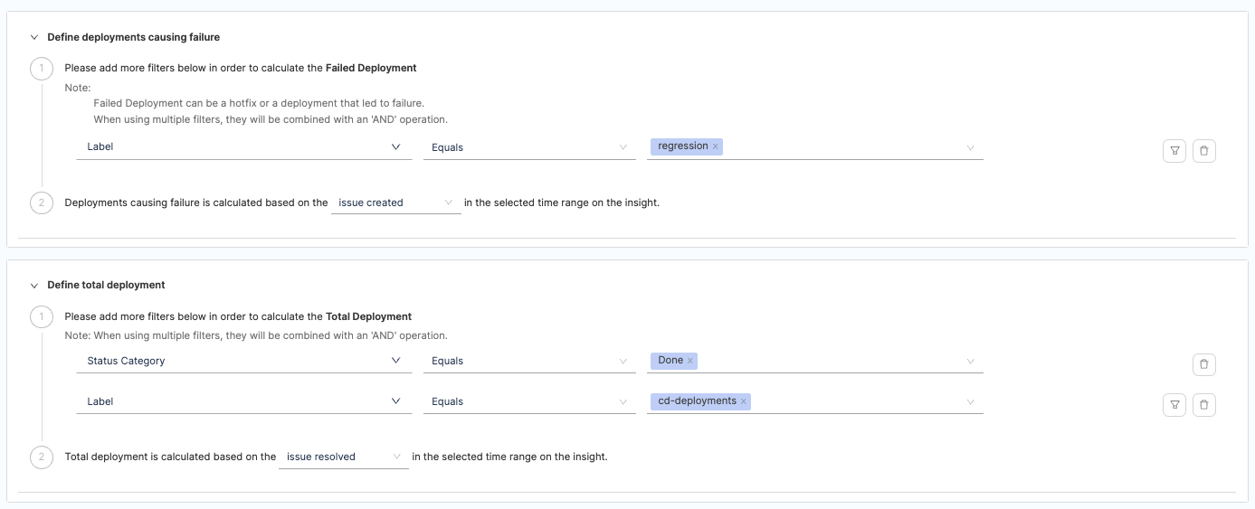This screenshot has width=1255, height=509.
Task: Remove the Done tag
Action: click(x=689, y=361)
